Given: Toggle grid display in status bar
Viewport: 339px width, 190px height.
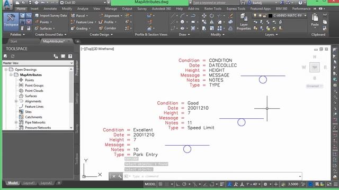Looking at the screenshot, I should (160, 184).
